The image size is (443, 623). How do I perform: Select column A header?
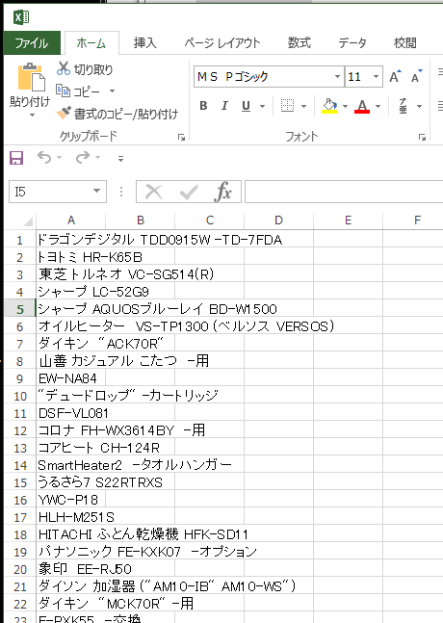pyautogui.click(x=70, y=221)
